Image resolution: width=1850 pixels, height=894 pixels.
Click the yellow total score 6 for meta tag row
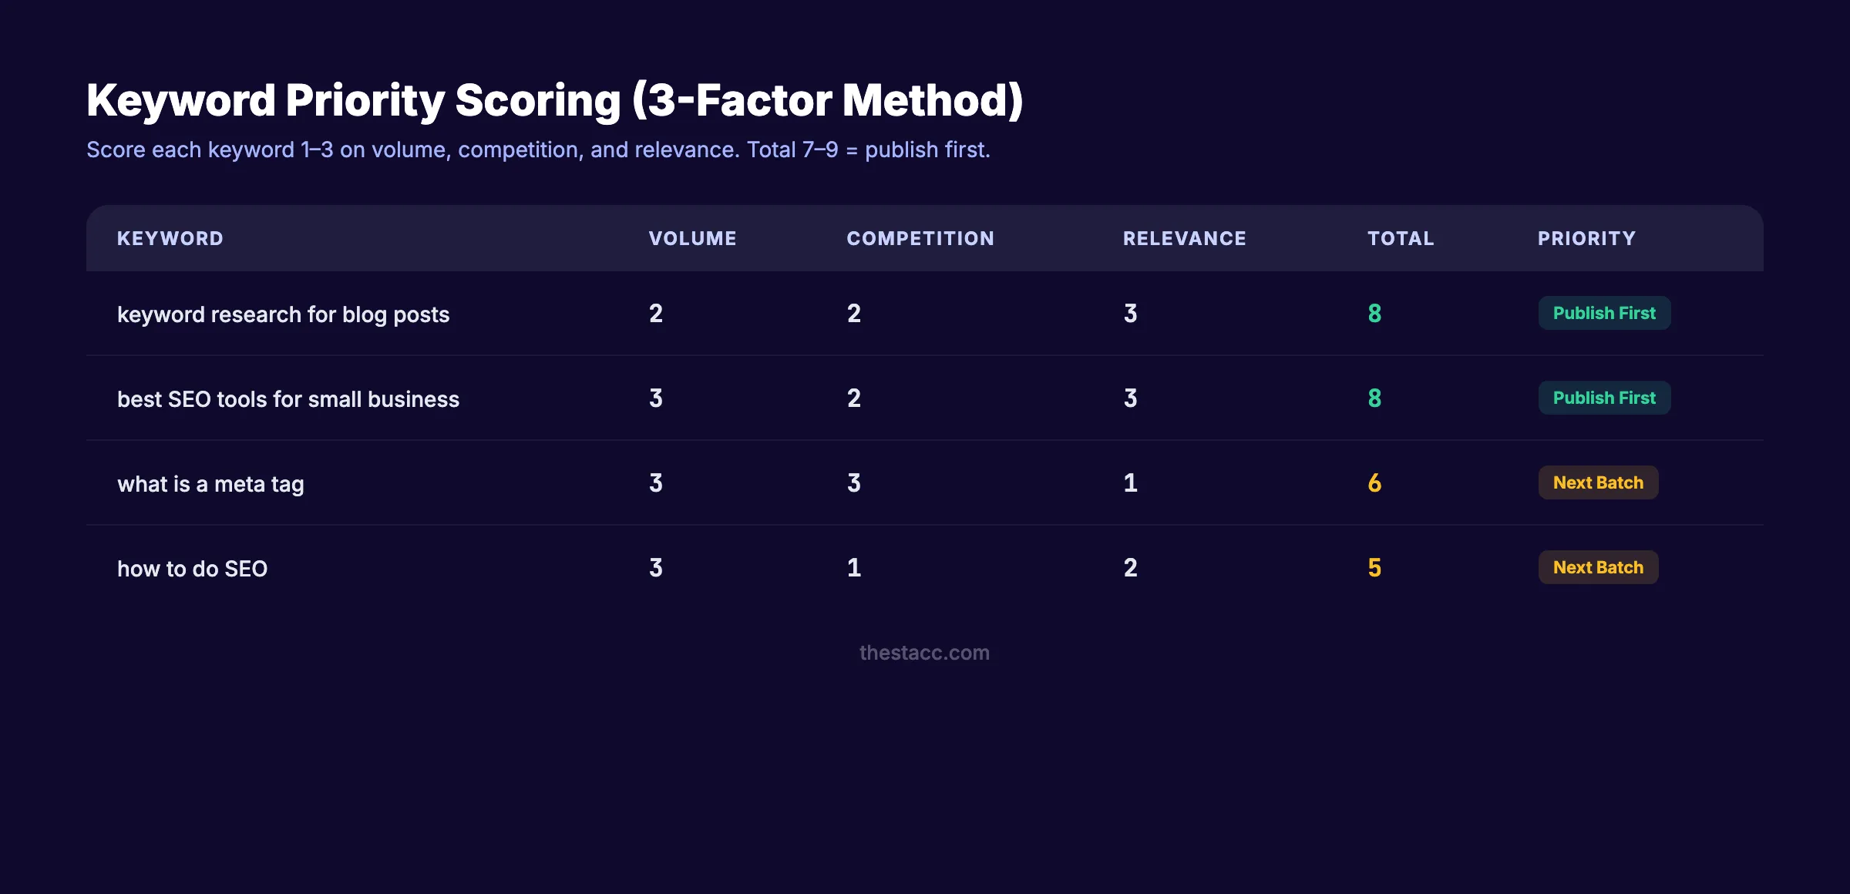1374,482
